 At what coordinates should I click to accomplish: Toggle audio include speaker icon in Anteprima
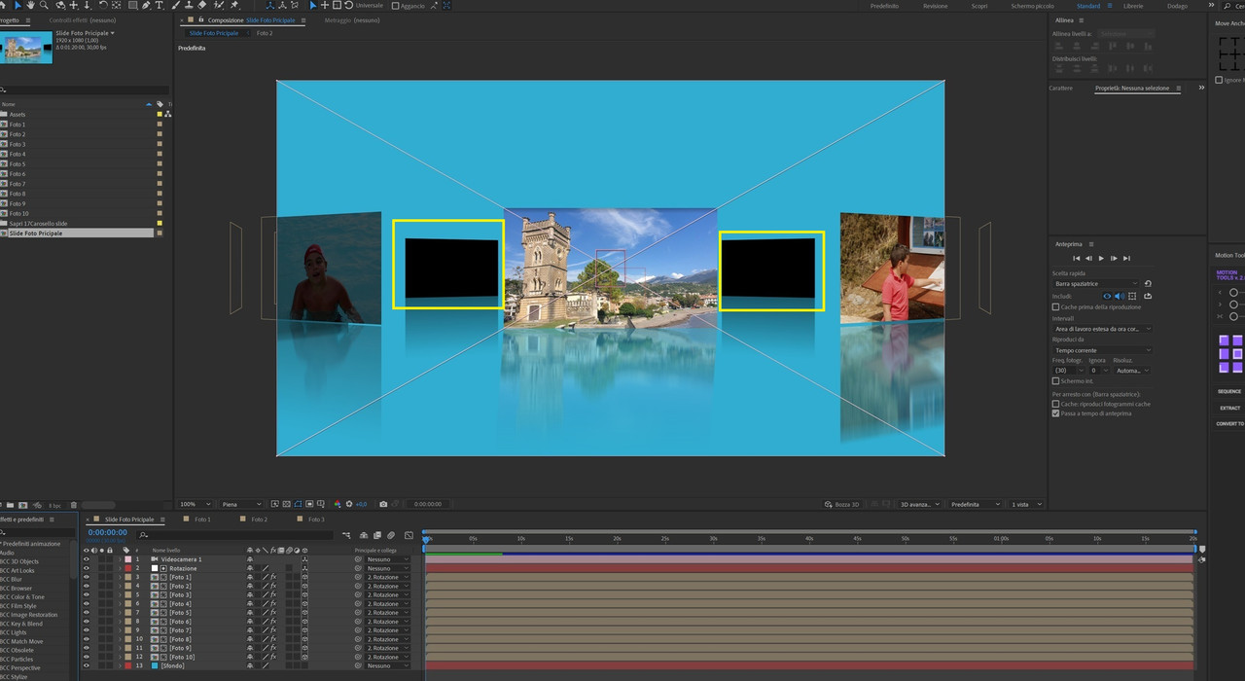1119,296
